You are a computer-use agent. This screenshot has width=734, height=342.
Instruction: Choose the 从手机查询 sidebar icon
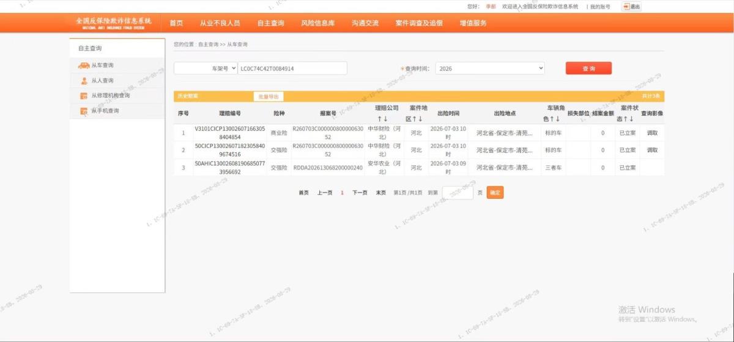pos(84,111)
